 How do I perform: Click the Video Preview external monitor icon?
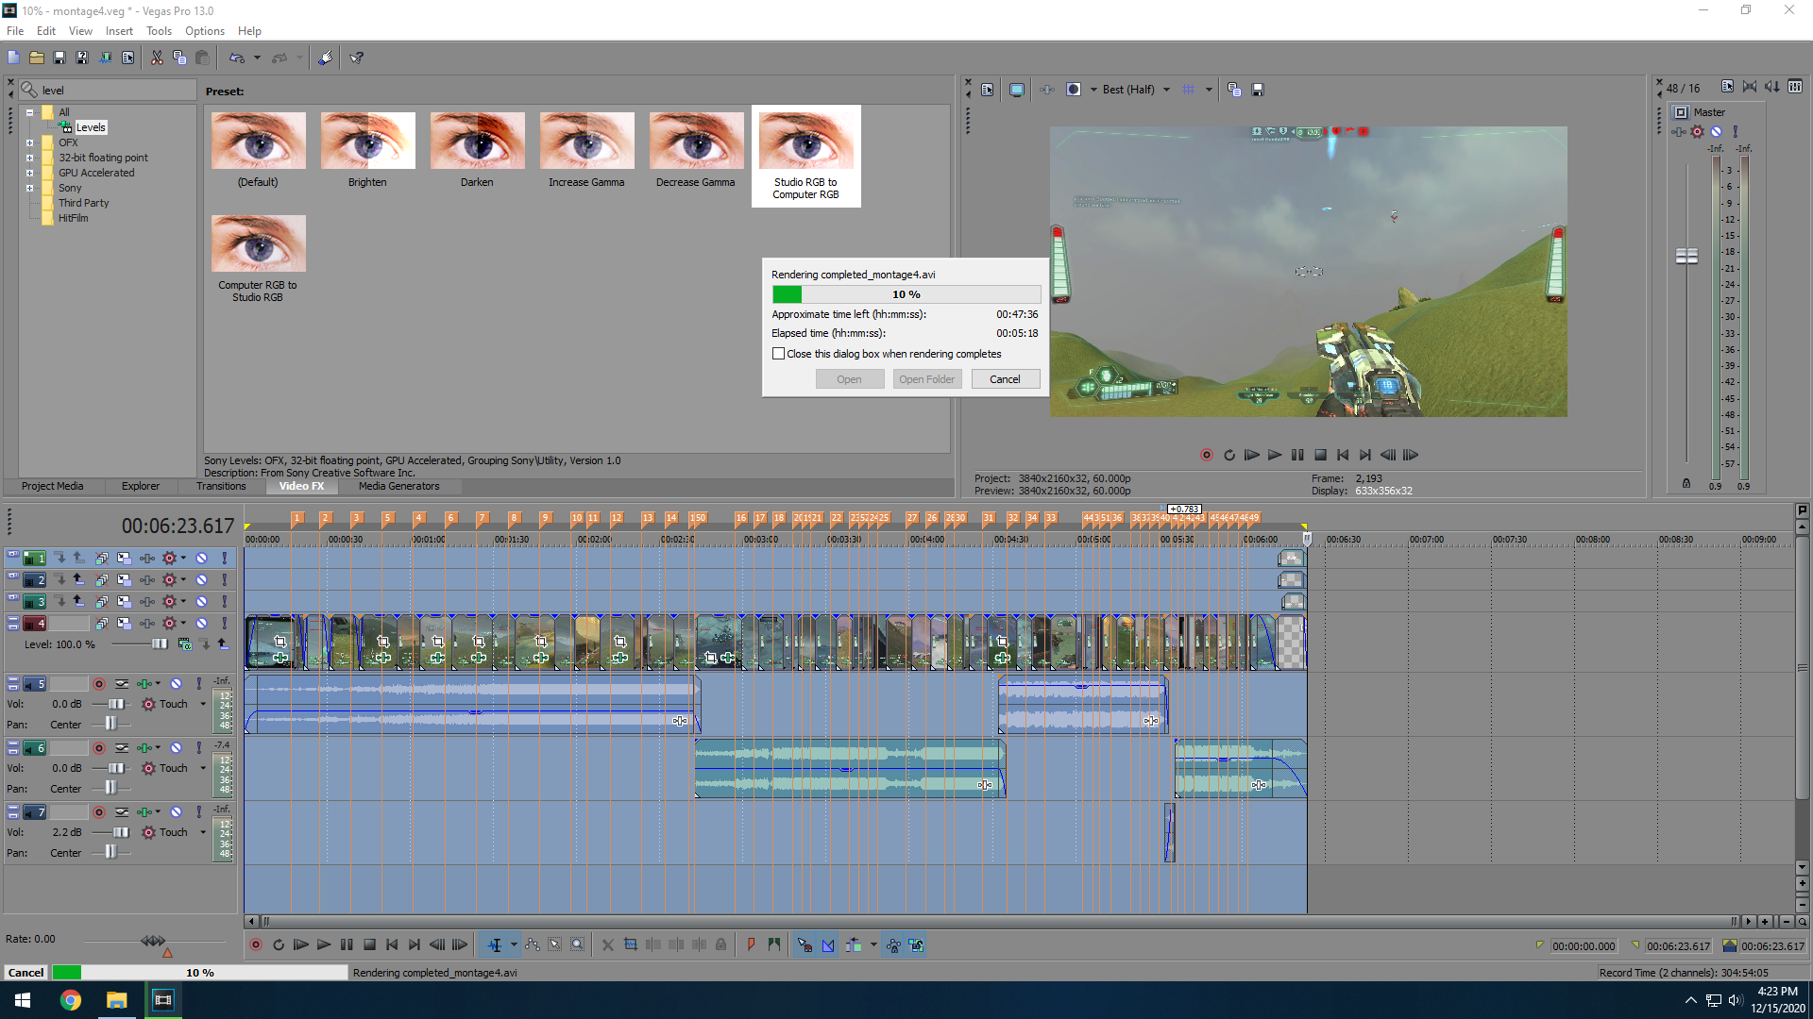point(1017,90)
